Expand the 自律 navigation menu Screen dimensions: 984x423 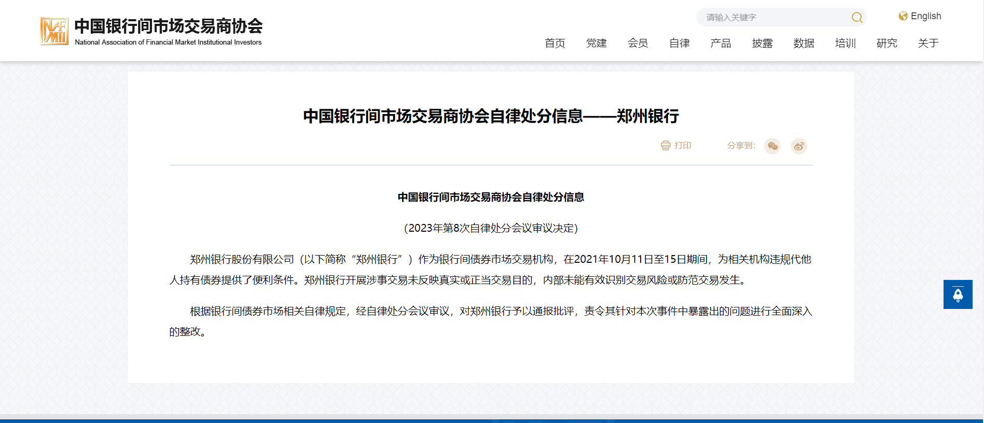679,43
